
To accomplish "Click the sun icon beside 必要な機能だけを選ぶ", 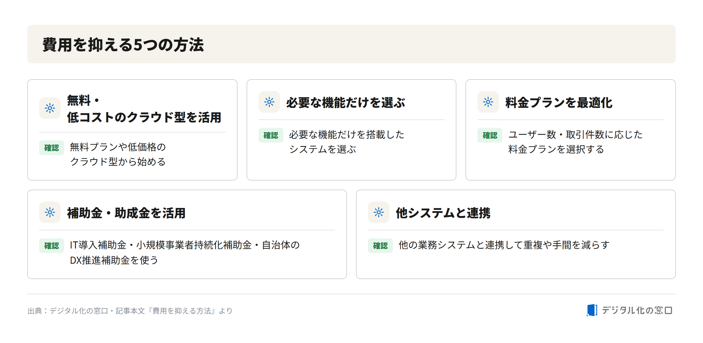I will (269, 102).
